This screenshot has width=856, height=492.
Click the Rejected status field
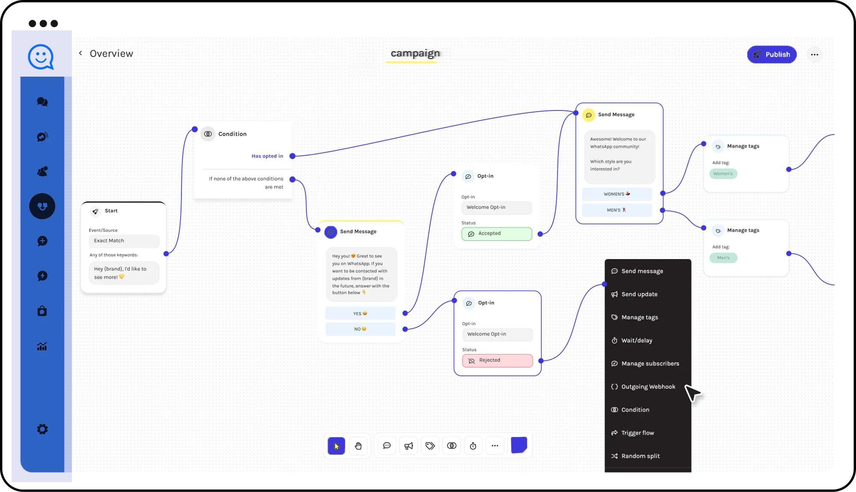click(497, 361)
